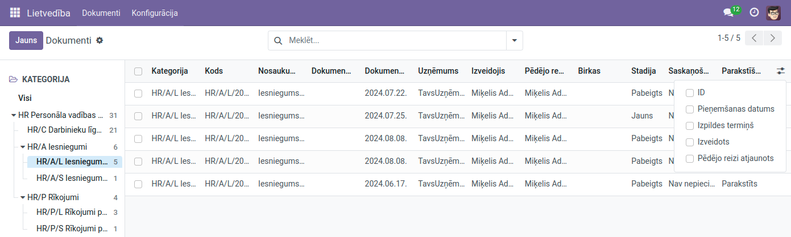Click the gear icon next to Dokumenti
The image size is (791, 237).
point(100,40)
